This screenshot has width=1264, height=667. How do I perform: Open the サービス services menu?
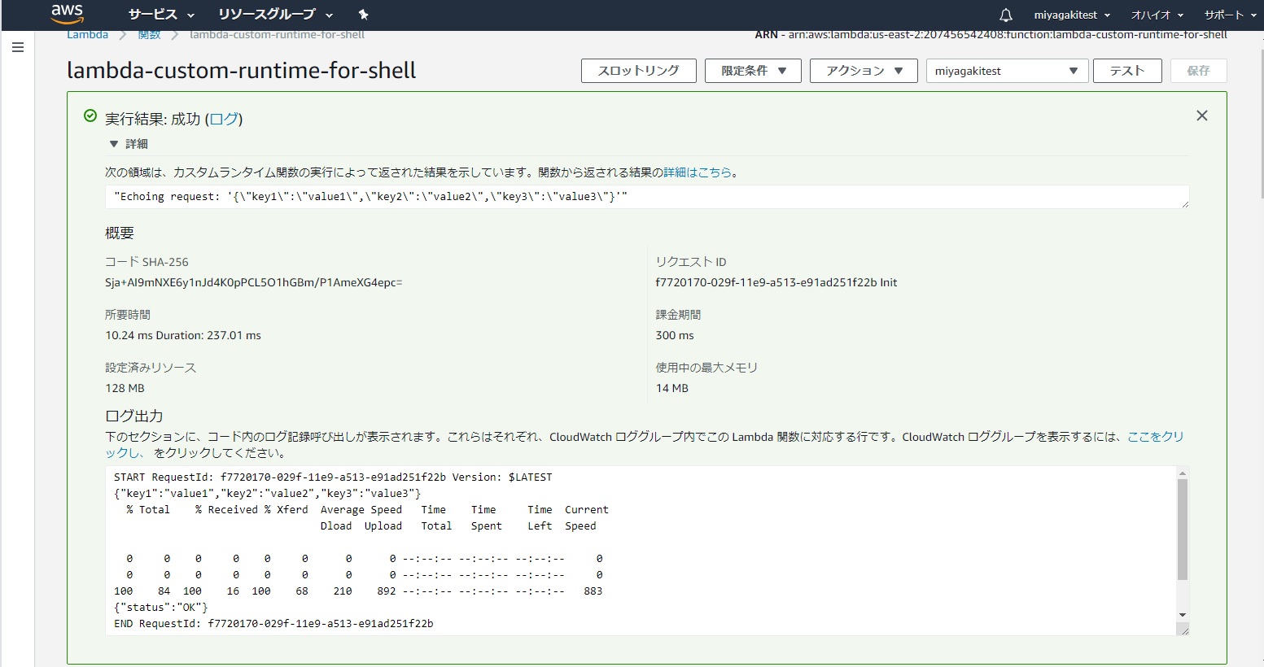[161, 15]
